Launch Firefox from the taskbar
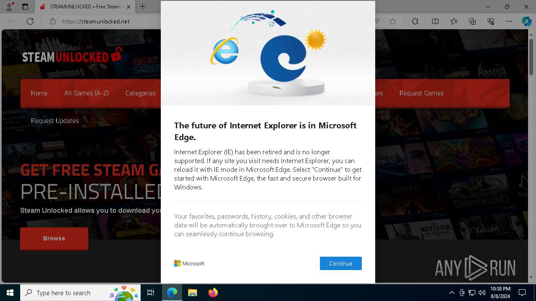 pos(213,293)
